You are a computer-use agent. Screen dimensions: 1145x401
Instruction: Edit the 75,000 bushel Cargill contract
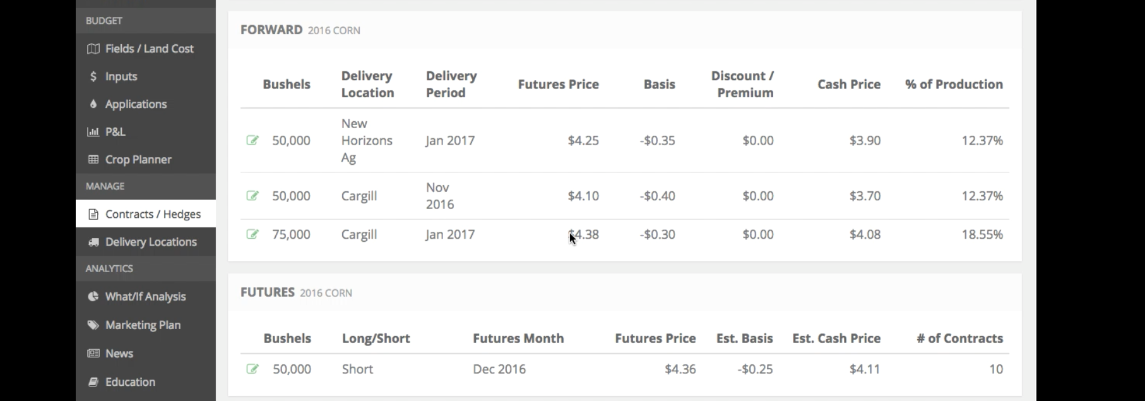click(x=252, y=234)
